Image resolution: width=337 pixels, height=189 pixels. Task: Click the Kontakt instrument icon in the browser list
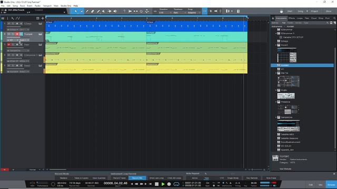279,65
